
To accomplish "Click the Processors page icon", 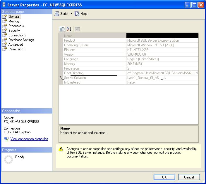I will click(x=5, y=26).
